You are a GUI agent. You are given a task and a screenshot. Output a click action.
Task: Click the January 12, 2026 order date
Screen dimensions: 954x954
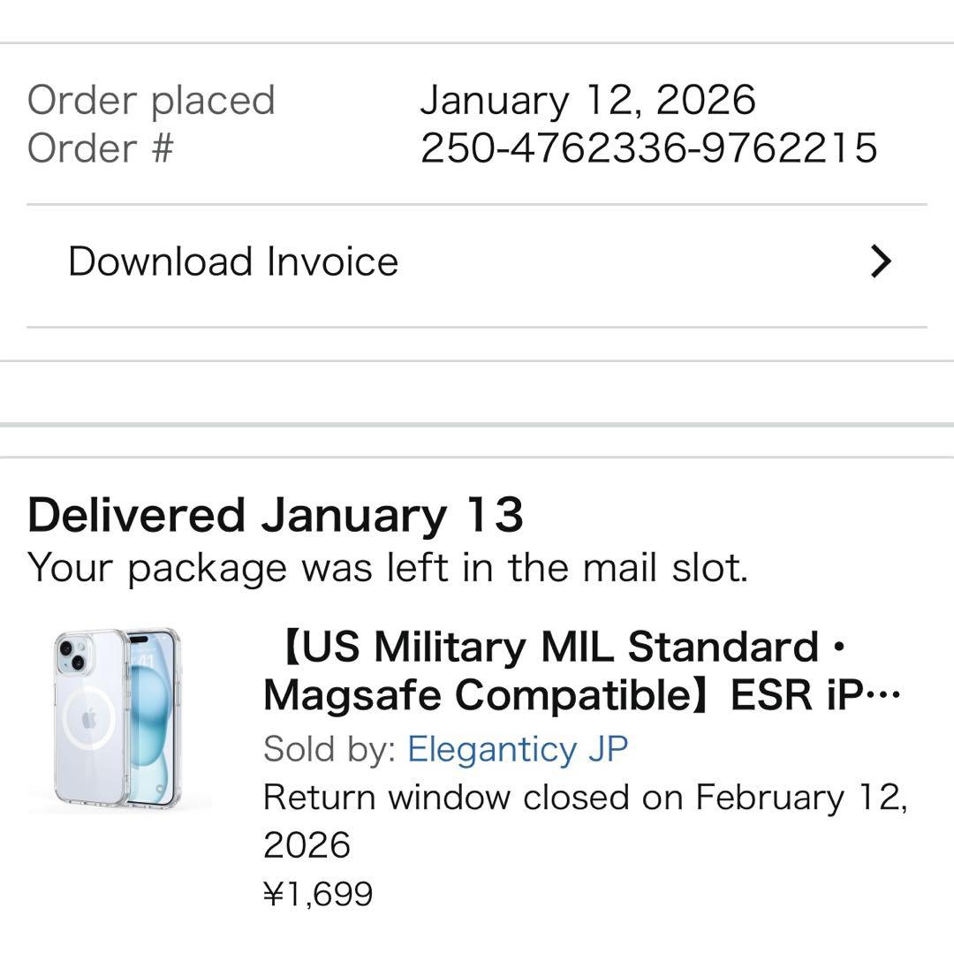pos(587,100)
